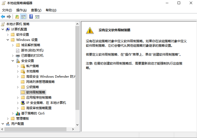The image size is (197, 138).
Task: Click the 安全设置 lock icon
Action: click(x=18, y=61)
